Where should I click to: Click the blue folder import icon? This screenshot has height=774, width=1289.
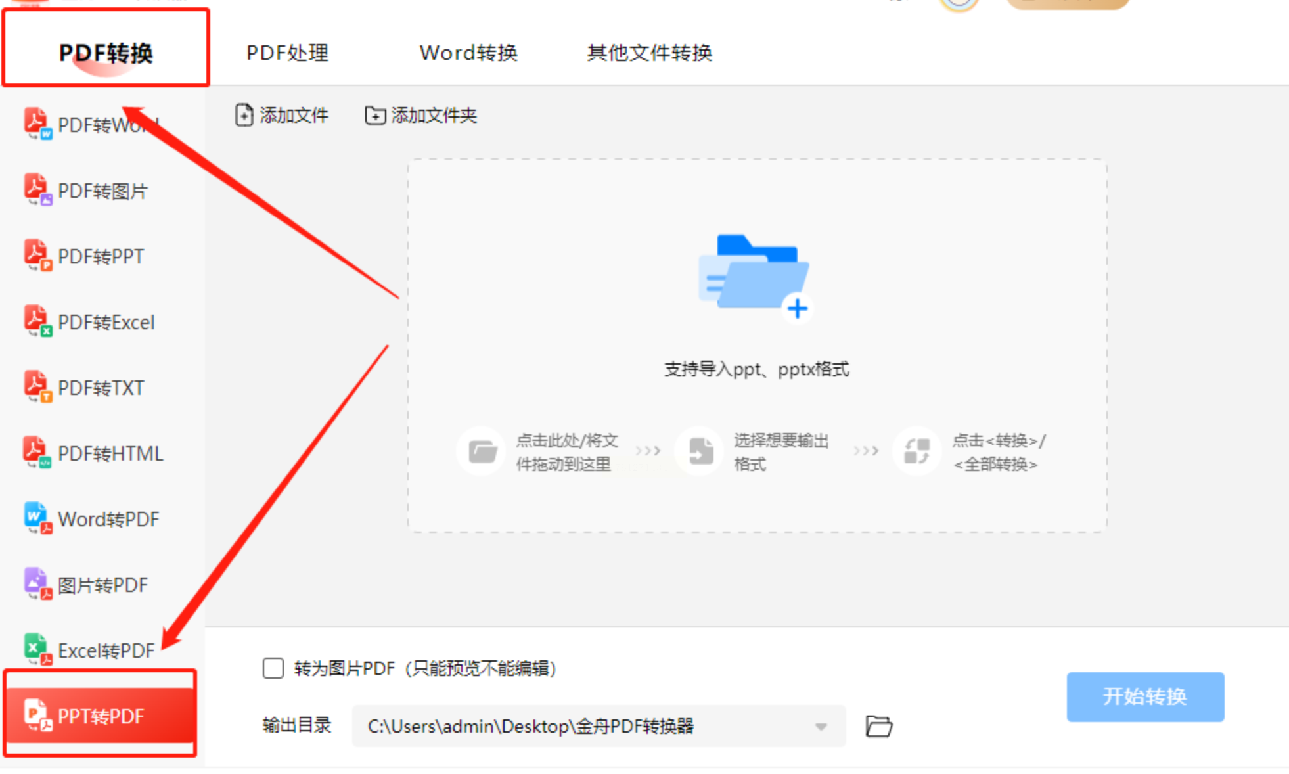coord(755,277)
